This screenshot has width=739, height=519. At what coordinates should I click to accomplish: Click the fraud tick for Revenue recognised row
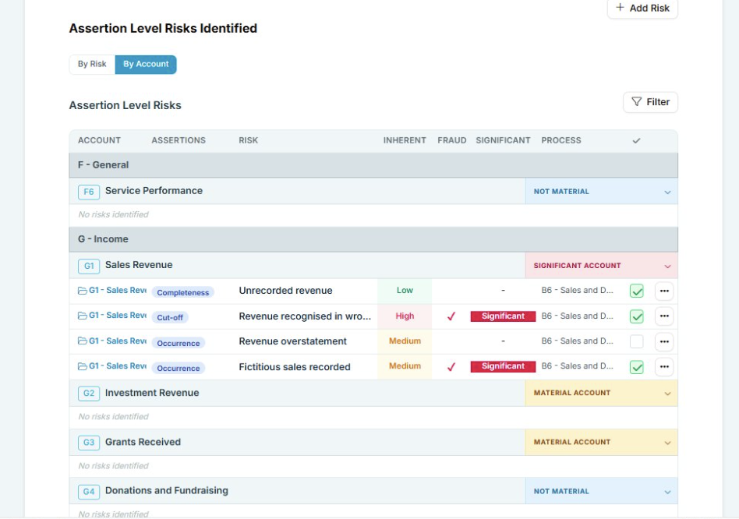coord(451,316)
